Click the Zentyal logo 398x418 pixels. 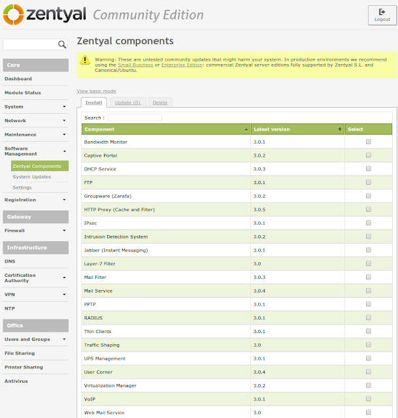coord(44,14)
